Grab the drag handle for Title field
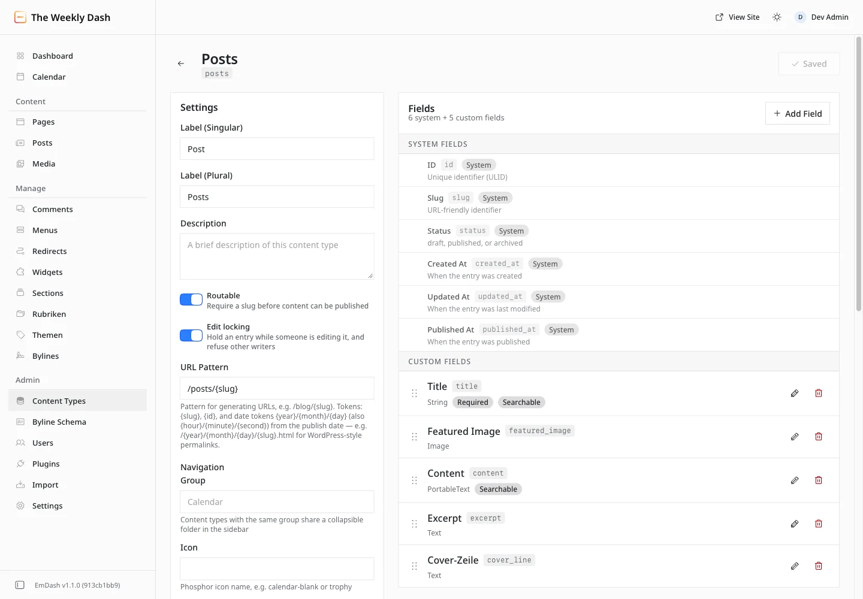 [414, 394]
